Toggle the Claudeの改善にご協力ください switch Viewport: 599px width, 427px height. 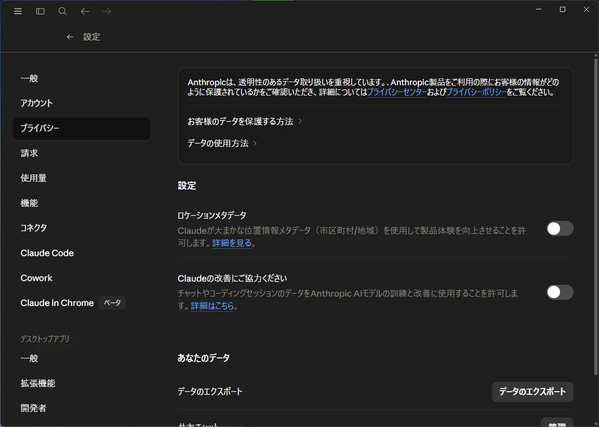(x=560, y=292)
